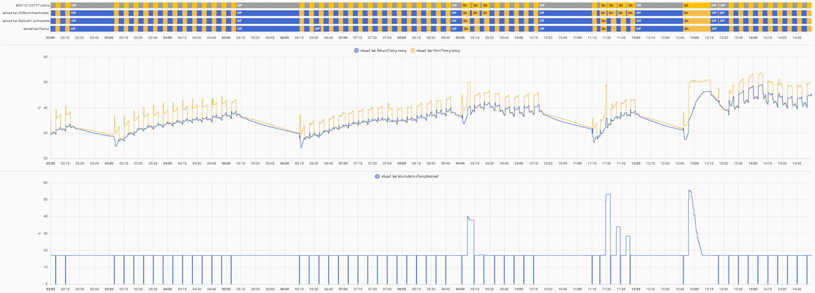Click the ModulationTempDesired legend circle icon
This screenshot has height=293, width=815.
377,176
